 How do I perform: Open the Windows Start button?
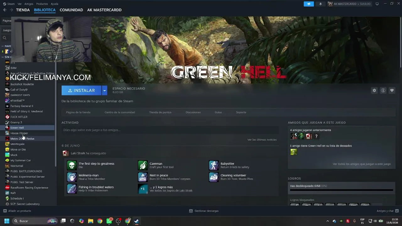[x=7, y=221]
